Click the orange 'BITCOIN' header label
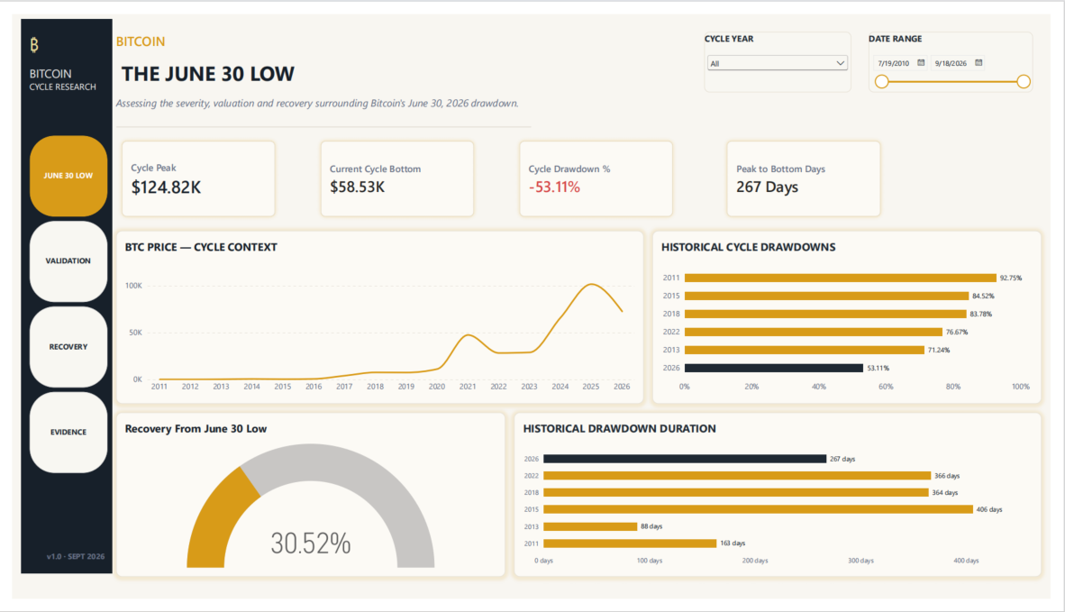1065x612 pixels. (141, 41)
